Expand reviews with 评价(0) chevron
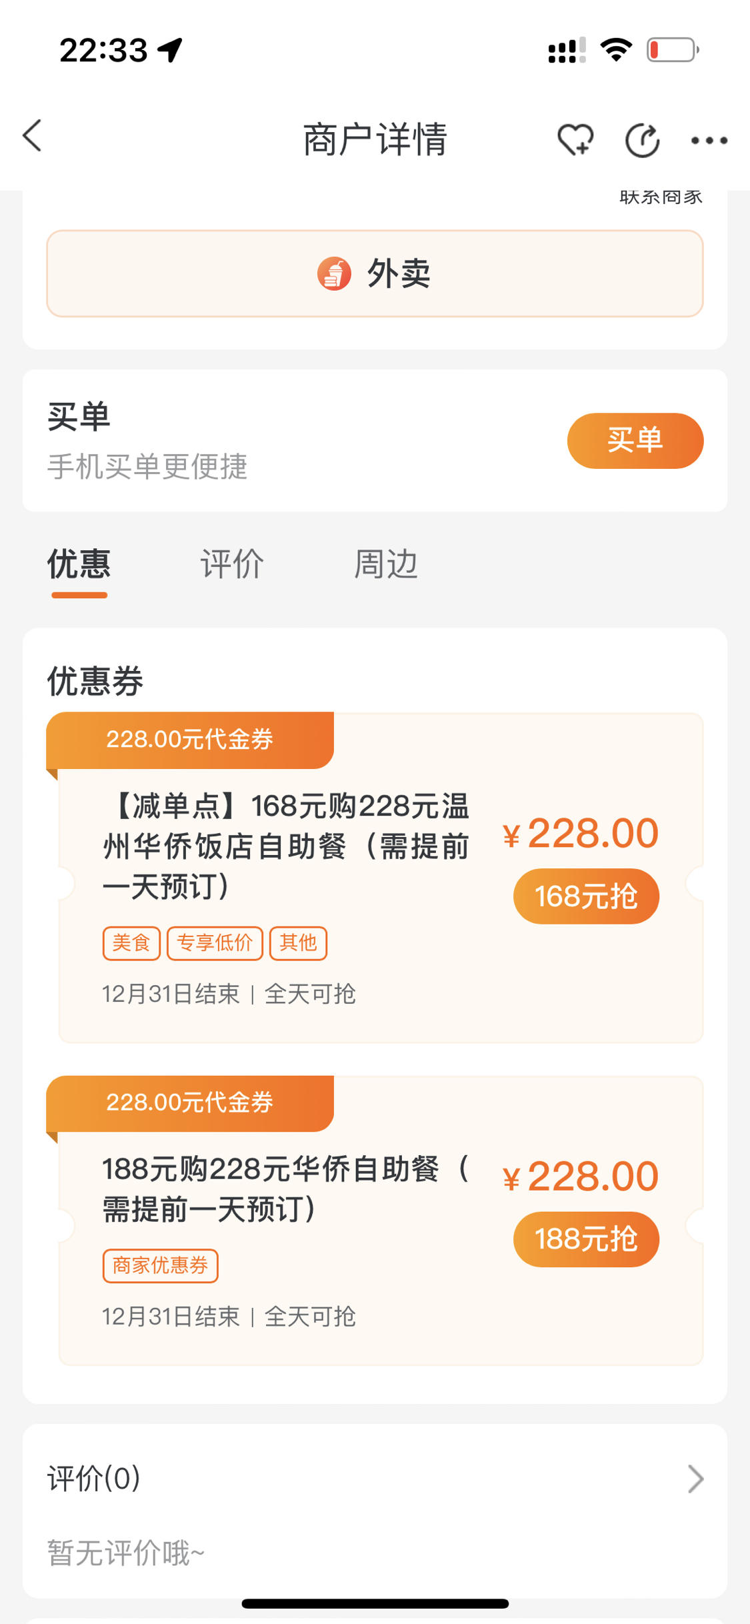The height and width of the screenshot is (1624, 750). pos(695,1479)
